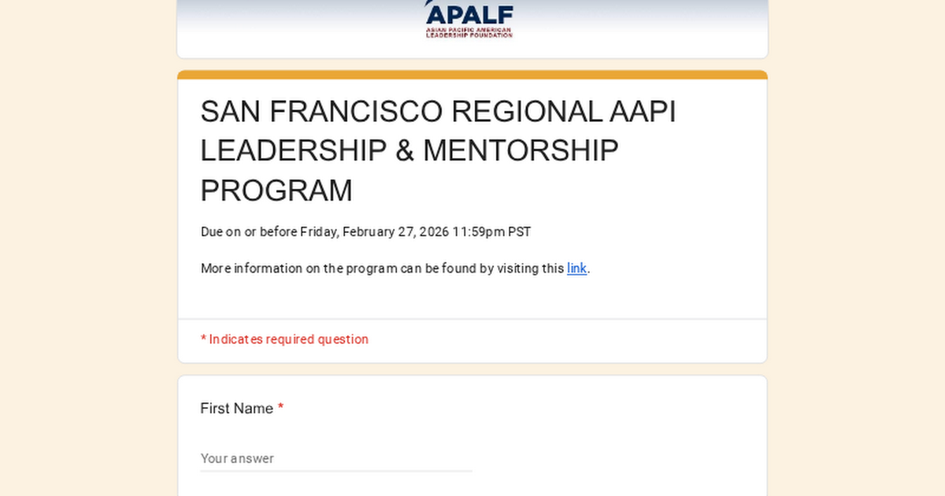Screen dimensions: 945x496
Task: Click the form title heading
Action: pyautogui.click(x=438, y=150)
